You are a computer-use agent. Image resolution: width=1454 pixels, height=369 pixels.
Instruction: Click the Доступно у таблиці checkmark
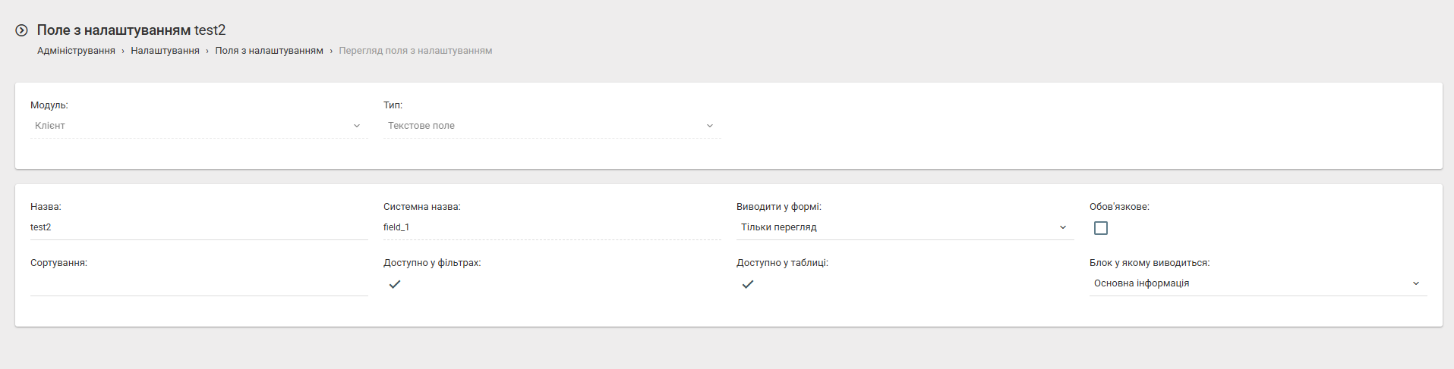pyautogui.click(x=748, y=284)
